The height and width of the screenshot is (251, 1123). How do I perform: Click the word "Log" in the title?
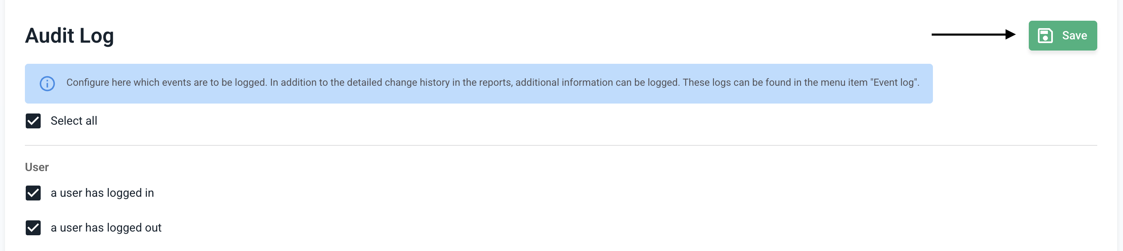[96, 36]
